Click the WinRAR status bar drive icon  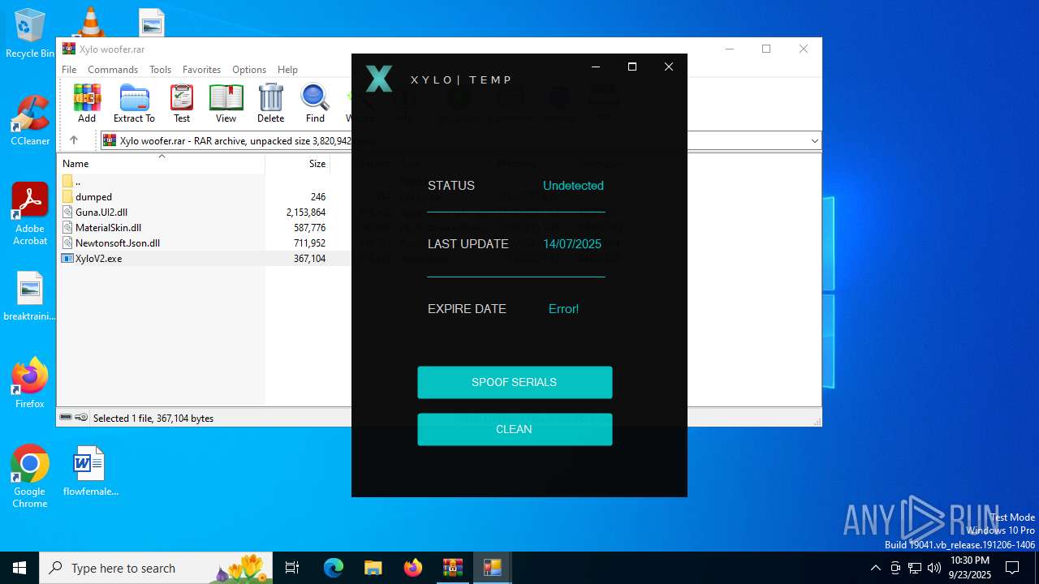pos(66,418)
